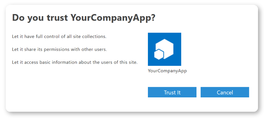Viewport: 264px width, 118px height.
Task: Click the YourCompanyApp label below the icon
Action: [x=167, y=71]
